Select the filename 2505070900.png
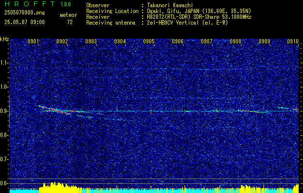The width and height of the screenshot is (303, 193). (25, 13)
